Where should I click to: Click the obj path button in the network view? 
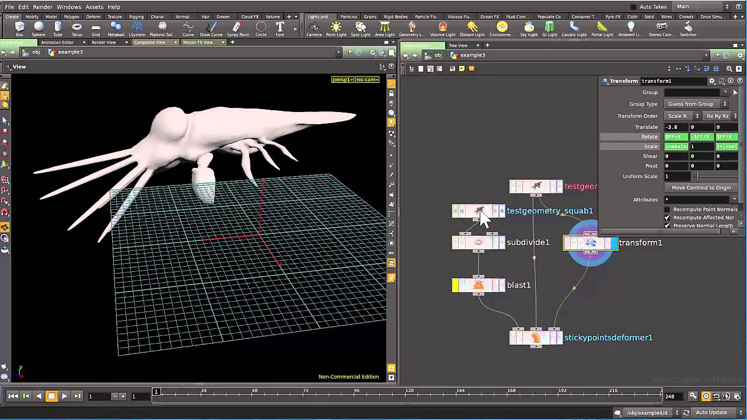pos(434,55)
